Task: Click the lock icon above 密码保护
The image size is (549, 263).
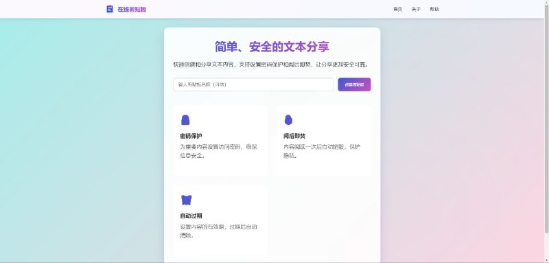Action: click(x=185, y=119)
